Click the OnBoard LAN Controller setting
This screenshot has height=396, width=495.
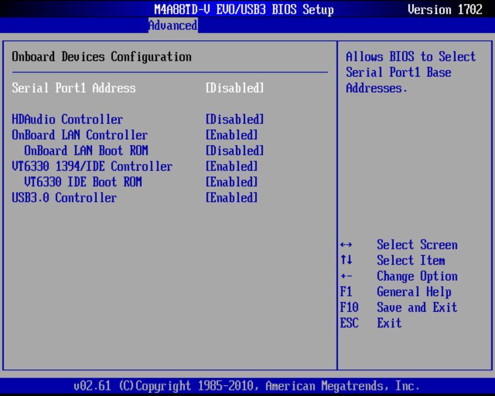[79, 135]
